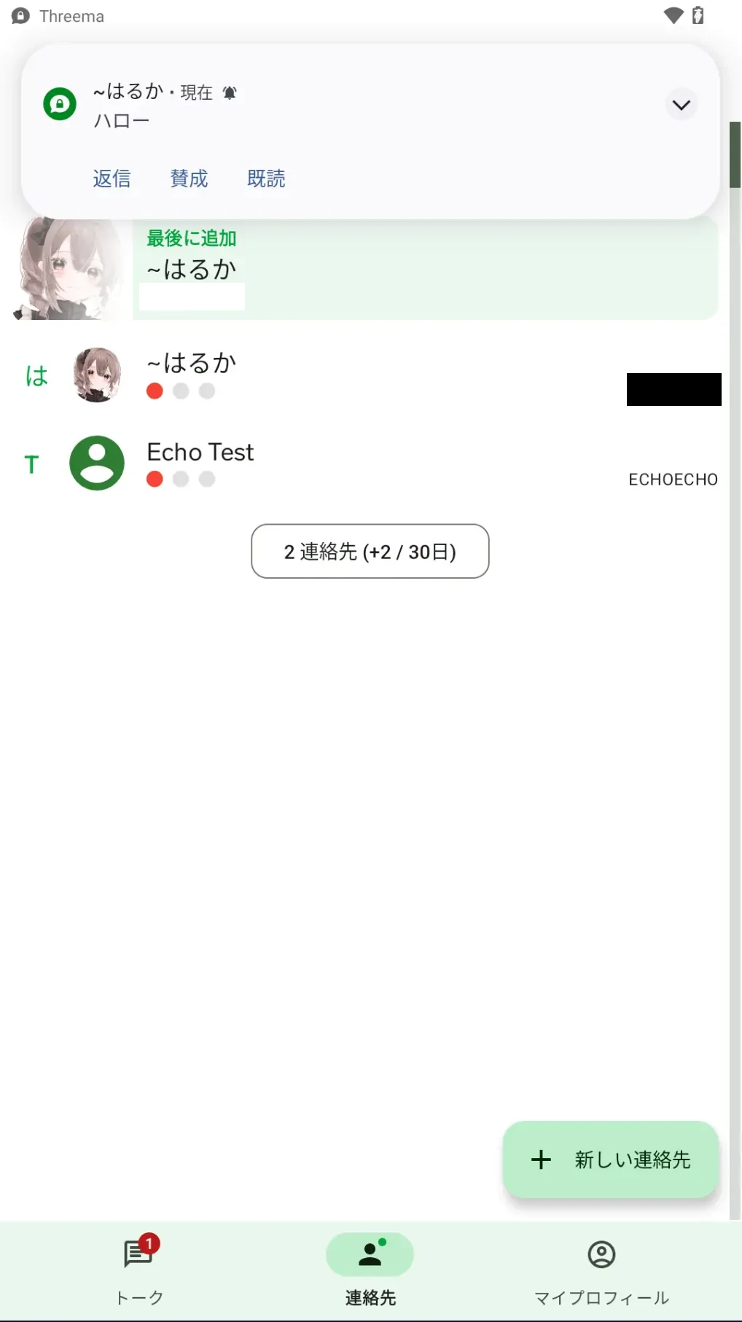Tap the muted bell icon beside ~はるか
Image resolution: width=742 pixels, height=1322 pixels.
pyautogui.click(x=229, y=92)
